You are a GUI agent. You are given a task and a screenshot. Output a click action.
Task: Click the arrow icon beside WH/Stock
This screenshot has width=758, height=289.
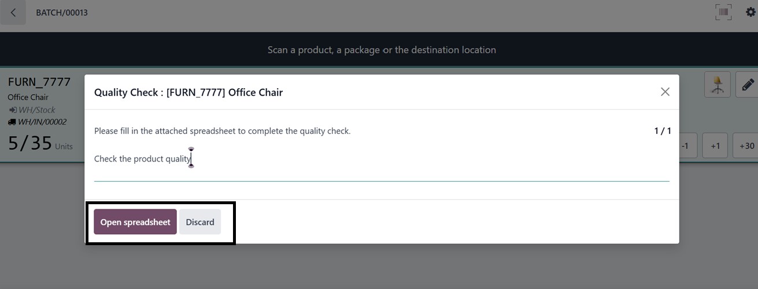pos(12,110)
